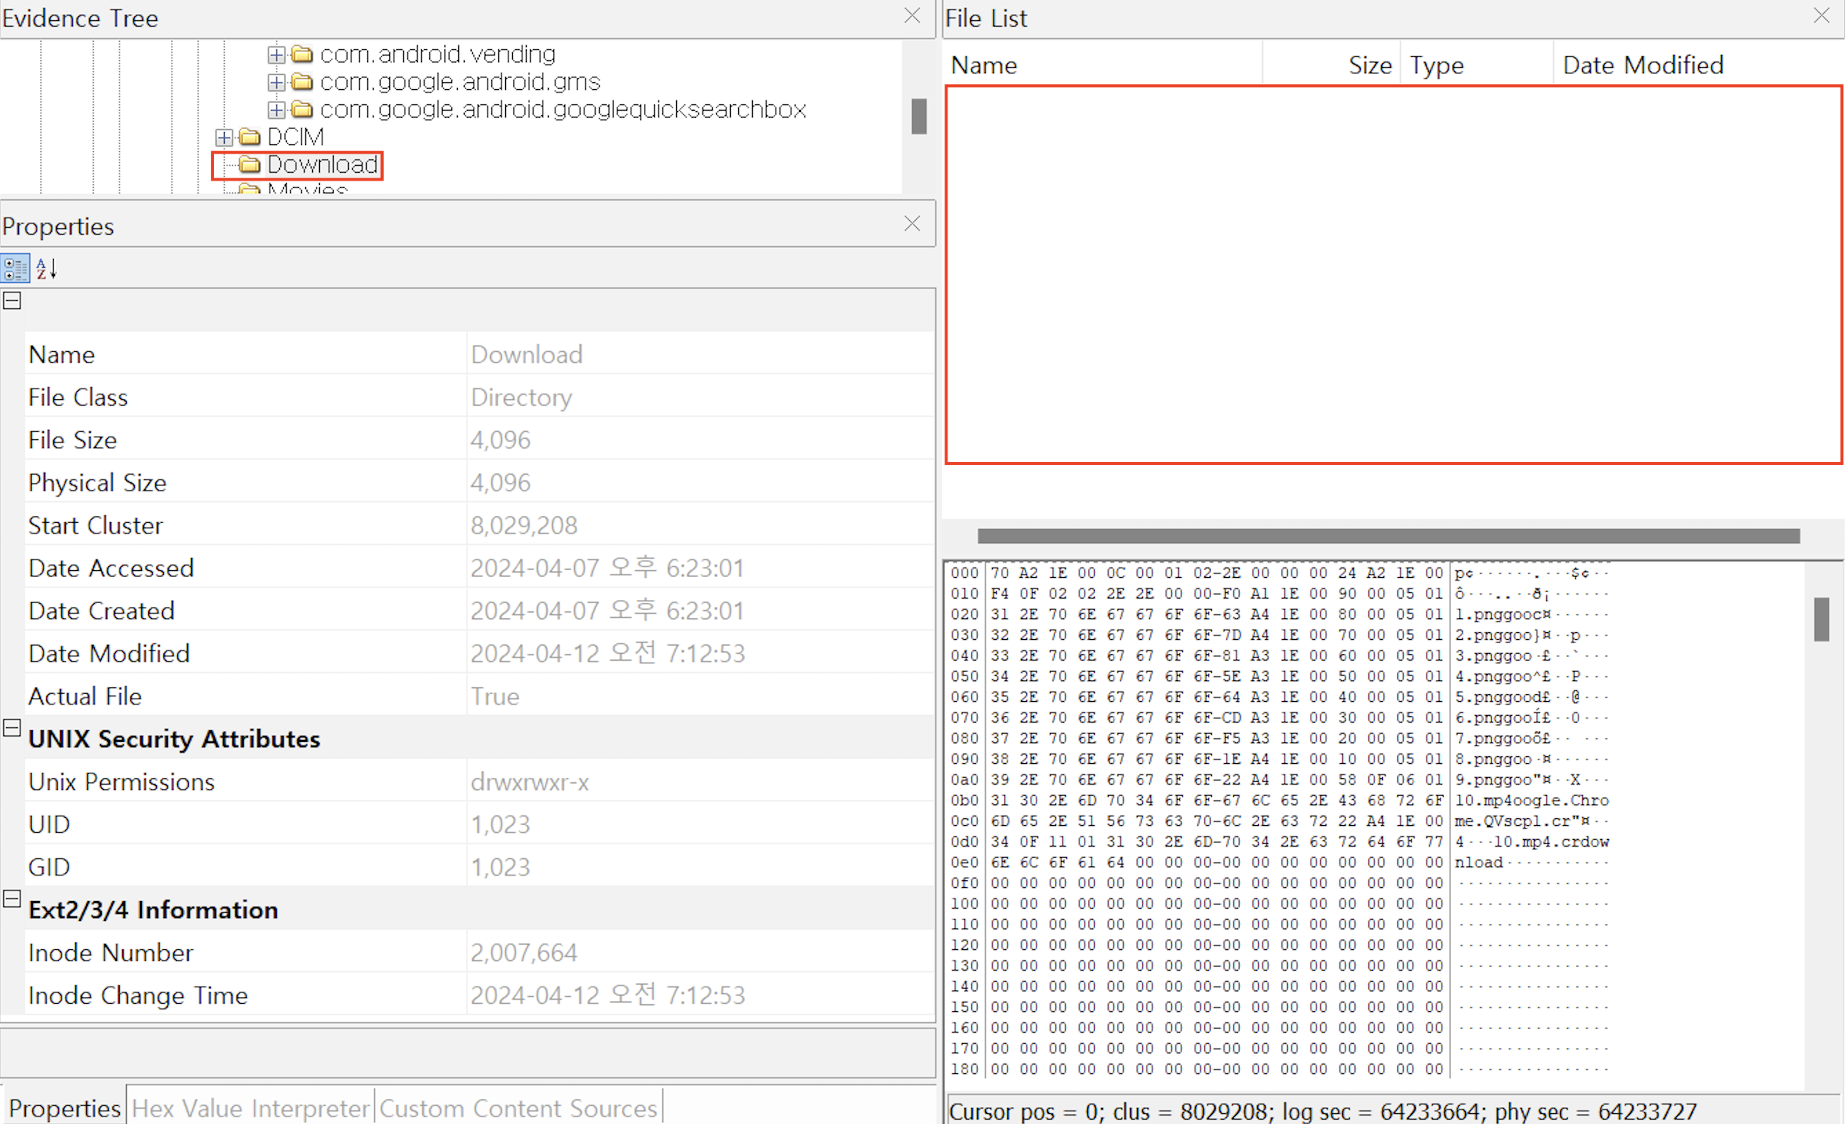Switch to the Hex Value Interpreter tab

pos(250,1108)
